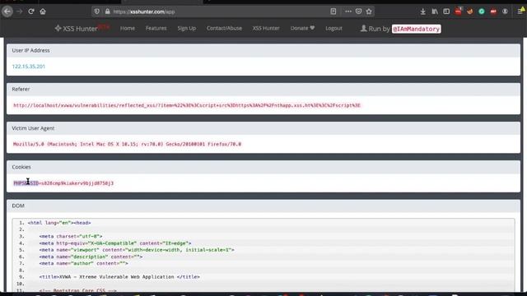This screenshot has width=527, height=296.
Task: Open the Donate nav item
Action: (x=302, y=28)
